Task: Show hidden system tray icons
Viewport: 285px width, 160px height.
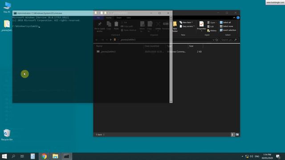Action: pyautogui.click(x=242, y=156)
